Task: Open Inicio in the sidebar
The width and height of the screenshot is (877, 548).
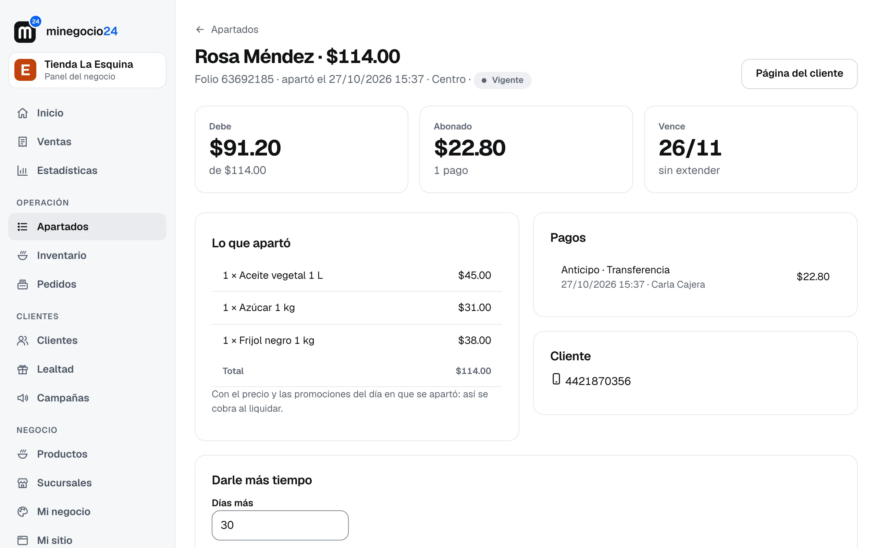Action: click(x=87, y=113)
